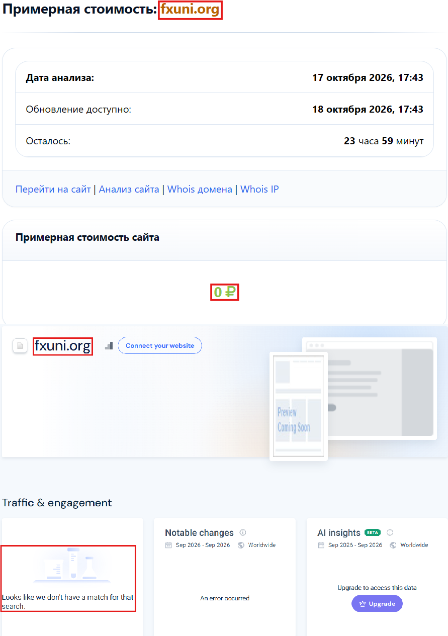Click the 'An error occurred' message
The height and width of the screenshot is (636, 448).
pyautogui.click(x=225, y=598)
